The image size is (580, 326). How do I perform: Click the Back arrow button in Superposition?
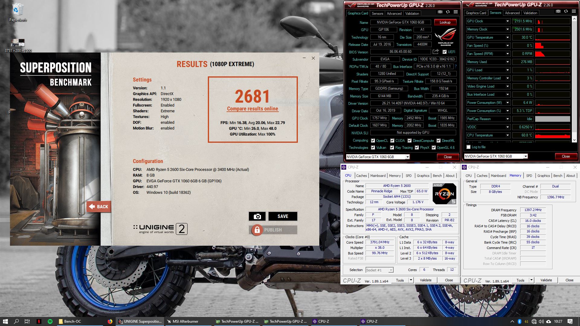[x=99, y=207]
